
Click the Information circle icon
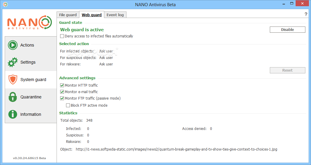13,114
